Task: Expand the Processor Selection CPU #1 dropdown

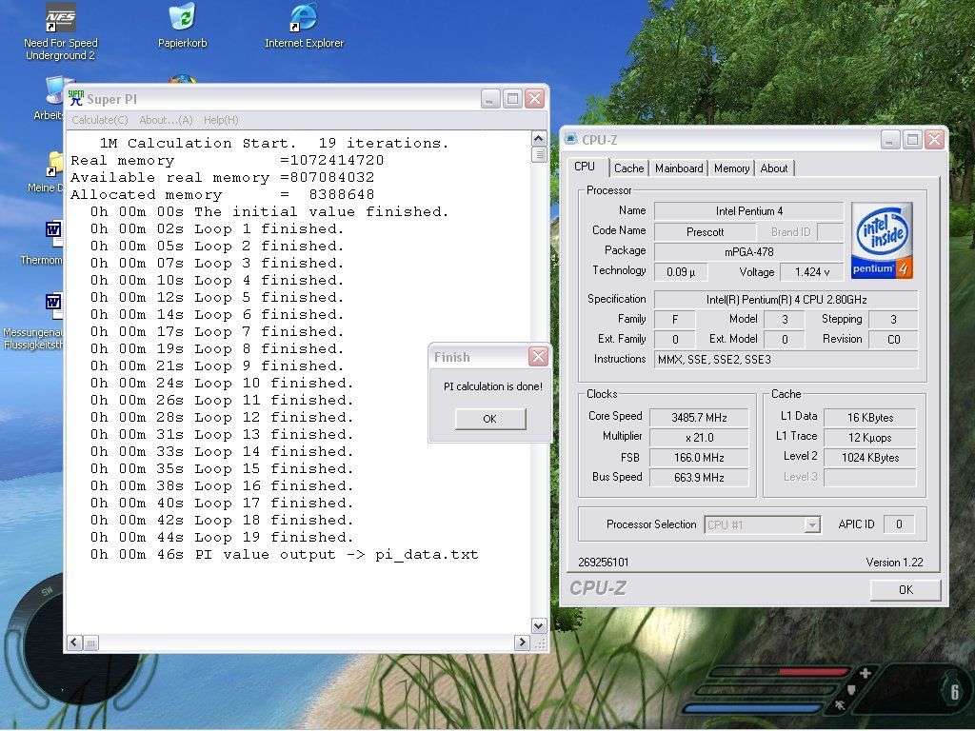Action: (x=811, y=524)
